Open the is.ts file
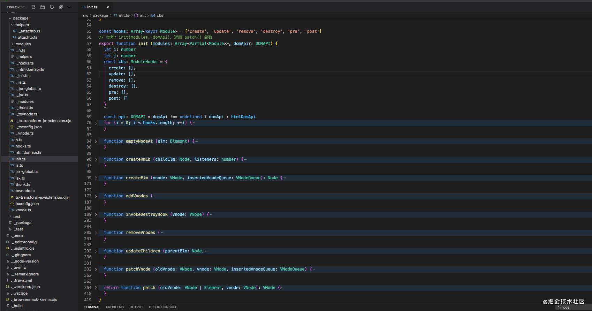Viewport: 592px width, 311px height. [19, 165]
